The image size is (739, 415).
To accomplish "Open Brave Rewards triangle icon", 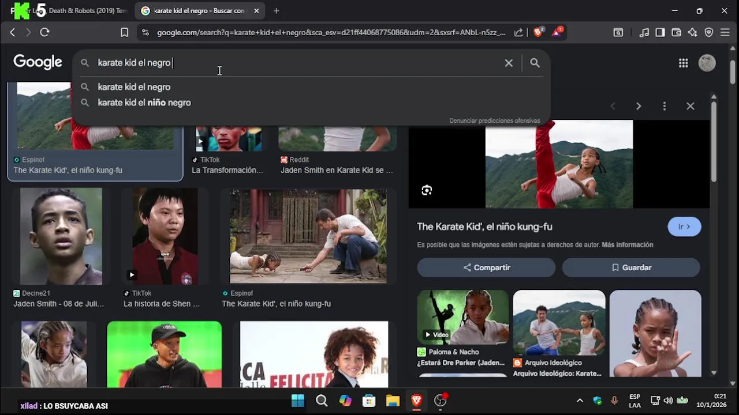I will point(557,32).
